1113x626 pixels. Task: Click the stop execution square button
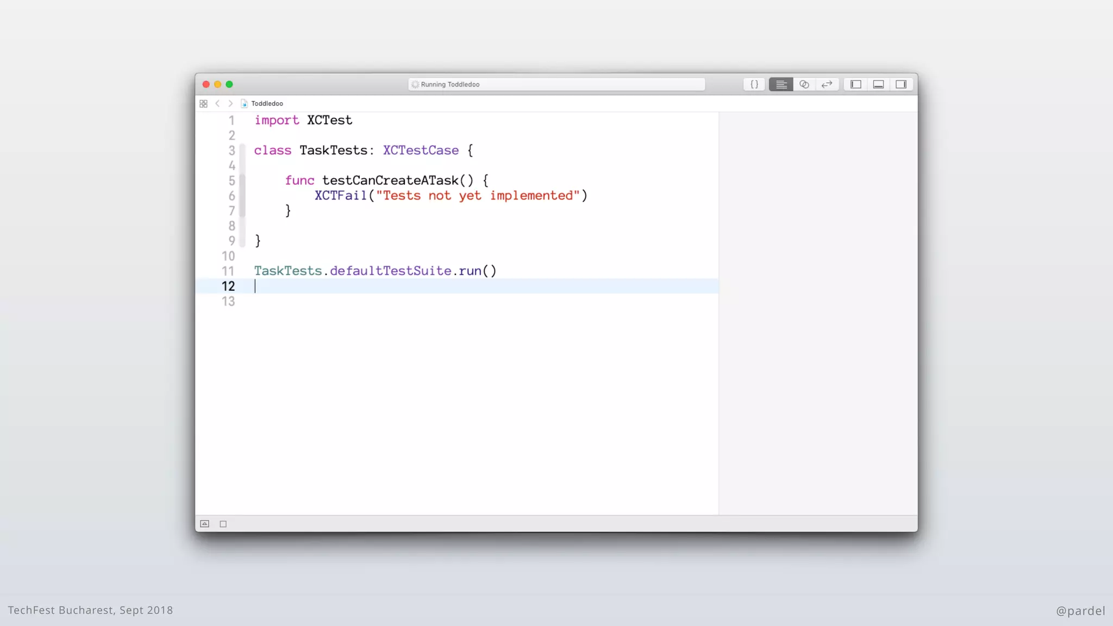223,524
